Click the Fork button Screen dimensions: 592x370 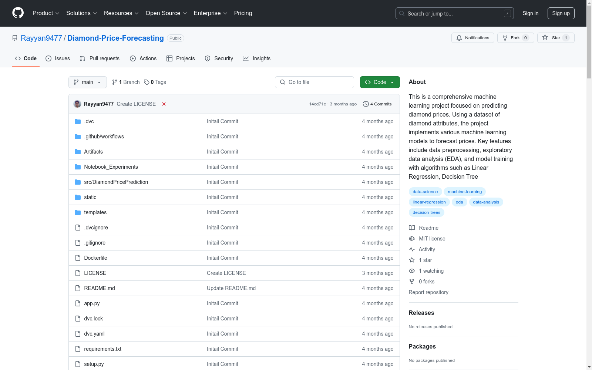516,38
